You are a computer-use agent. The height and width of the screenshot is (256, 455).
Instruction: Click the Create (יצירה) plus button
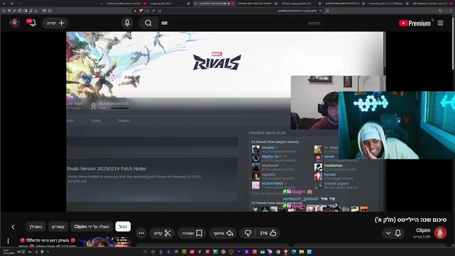[x=55, y=23]
